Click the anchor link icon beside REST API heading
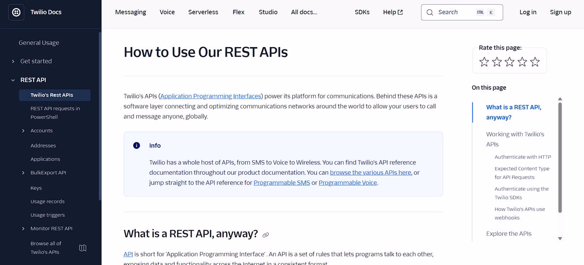Screen dimensions: 584x265 (x=266, y=235)
